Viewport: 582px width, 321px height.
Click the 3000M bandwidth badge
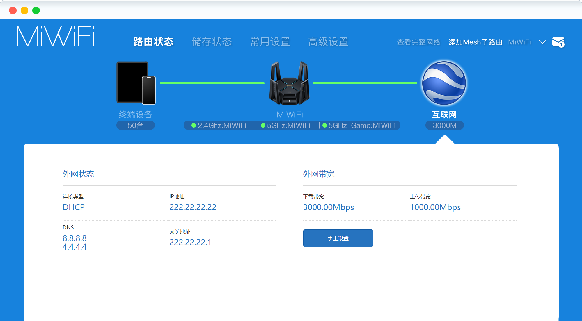[444, 125]
